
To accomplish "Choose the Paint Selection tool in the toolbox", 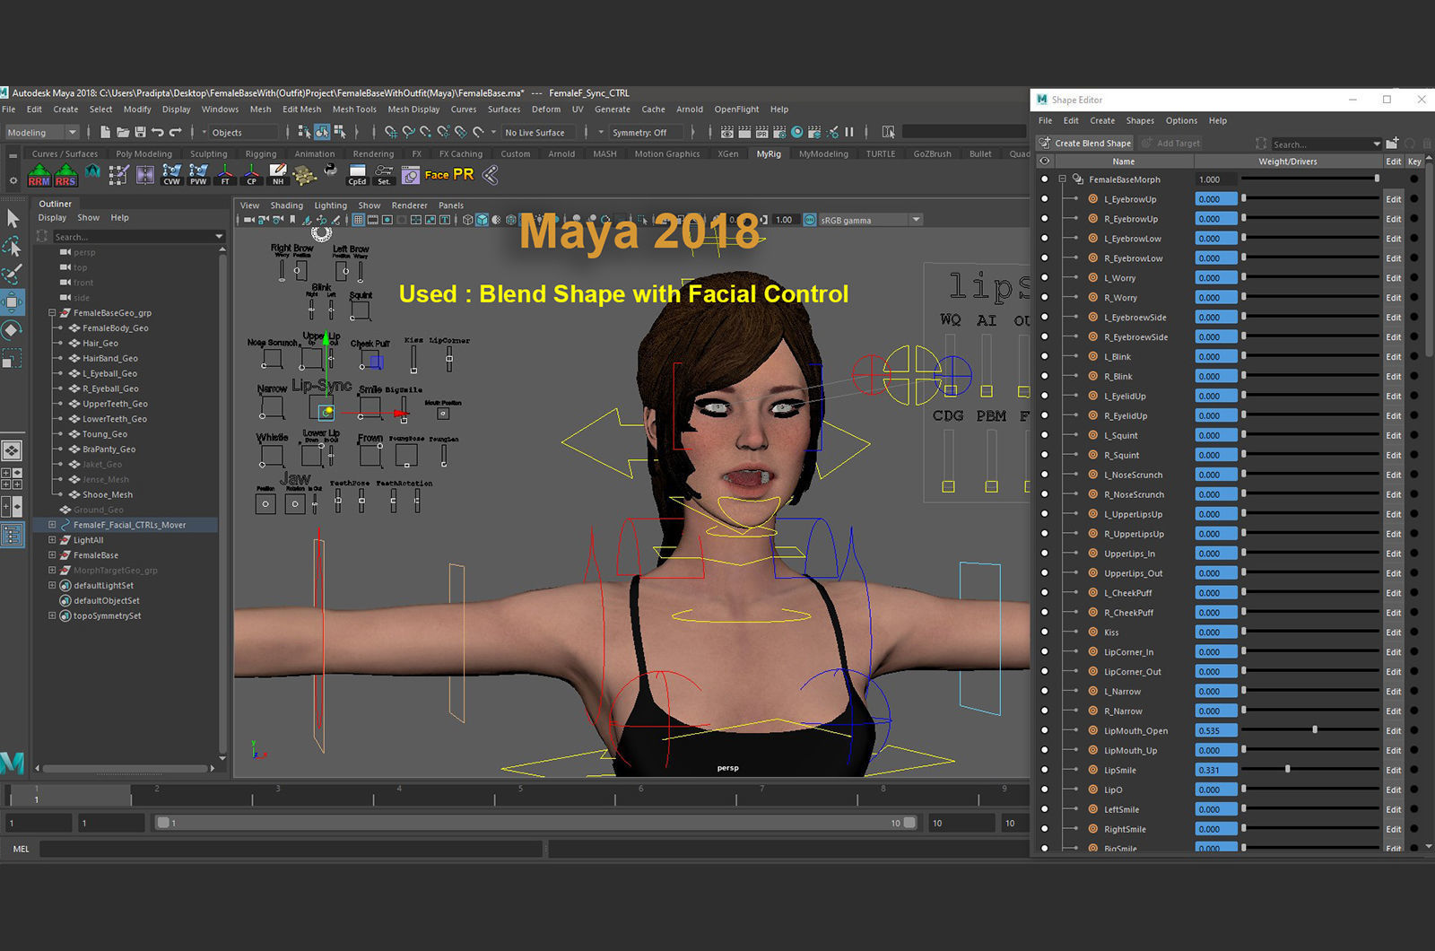I will 13,274.
